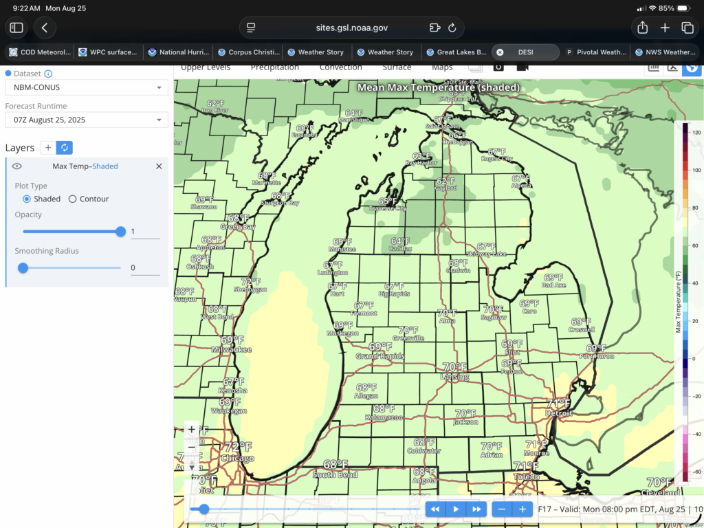This screenshot has height=528, width=704.
Task: Expand the Forecast Runtime dropdown
Action: click(86, 120)
